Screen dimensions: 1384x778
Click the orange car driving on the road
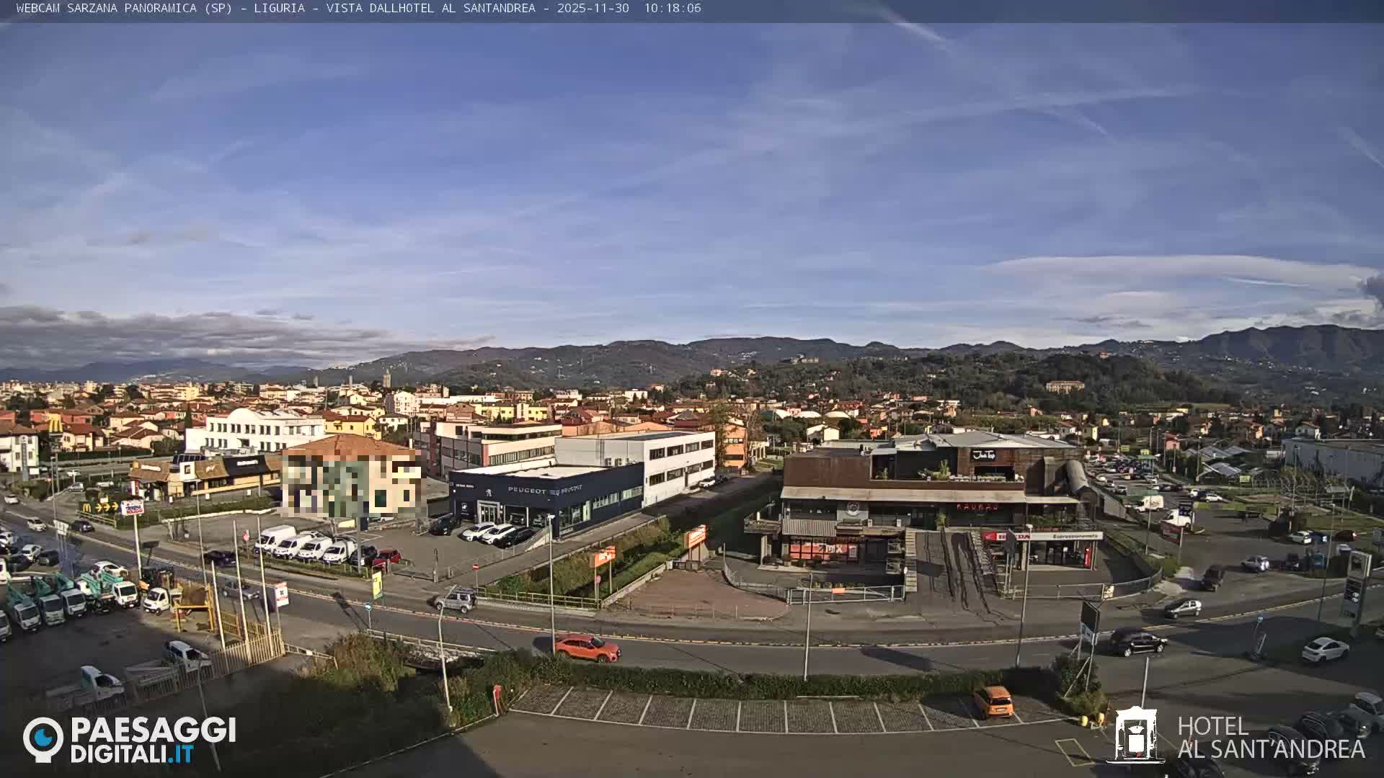pos(587,648)
